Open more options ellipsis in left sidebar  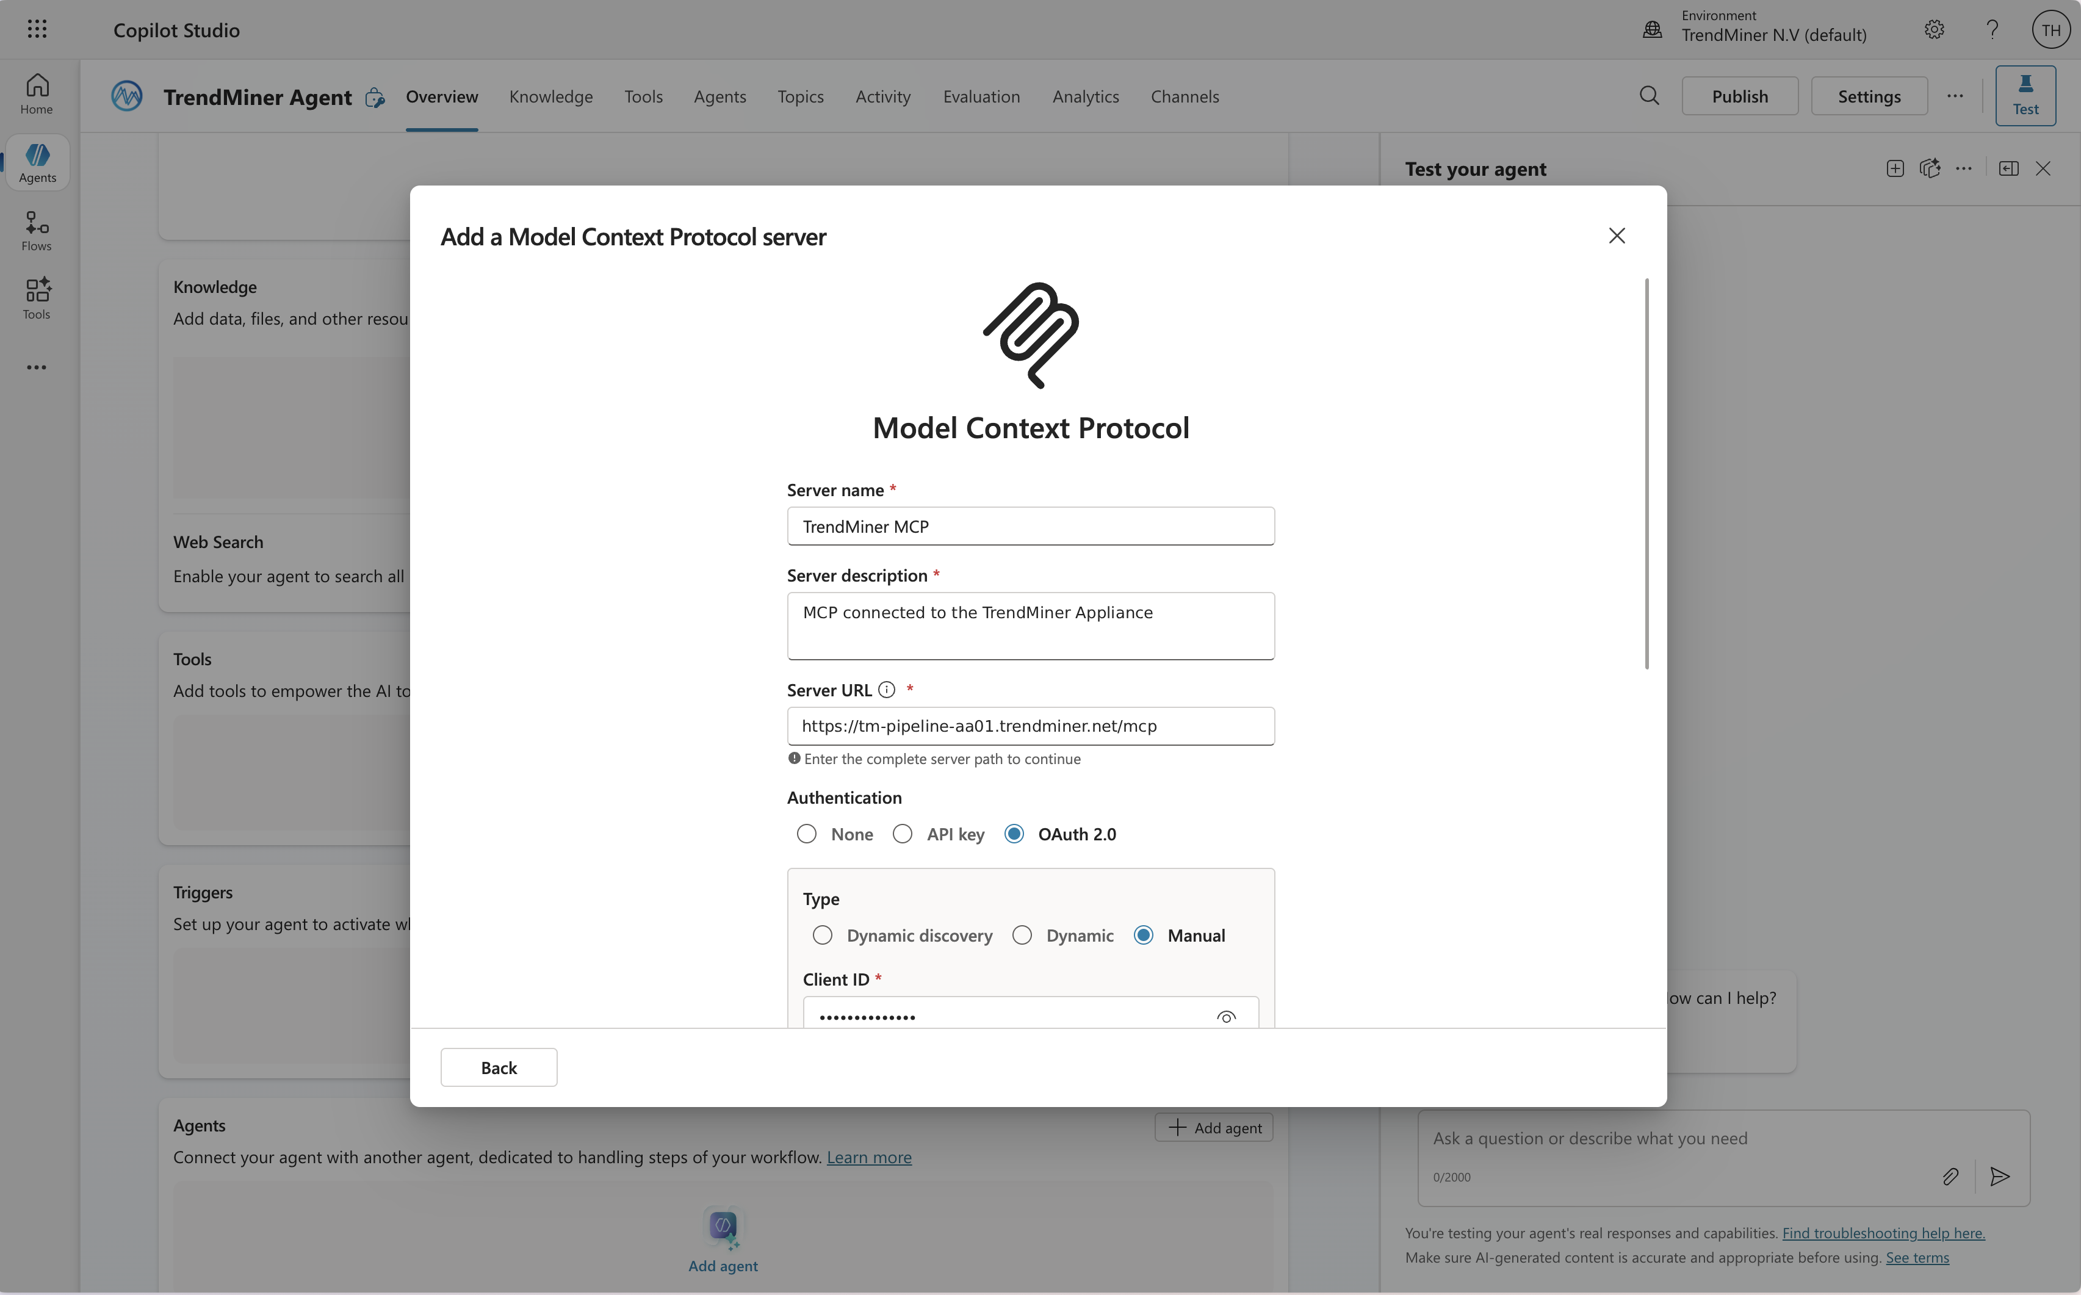tap(37, 367)
